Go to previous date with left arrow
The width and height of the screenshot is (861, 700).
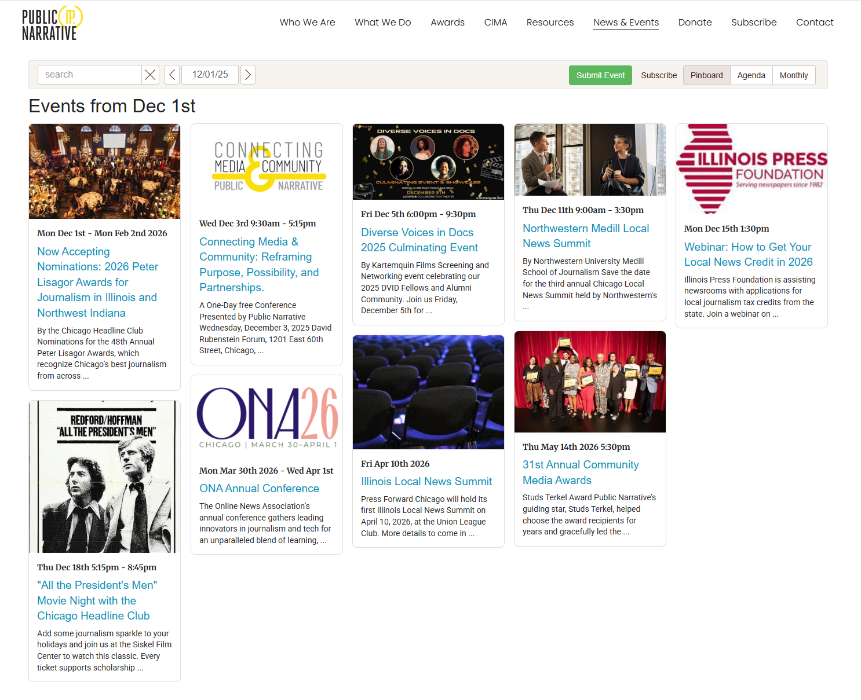pos(172,75)
